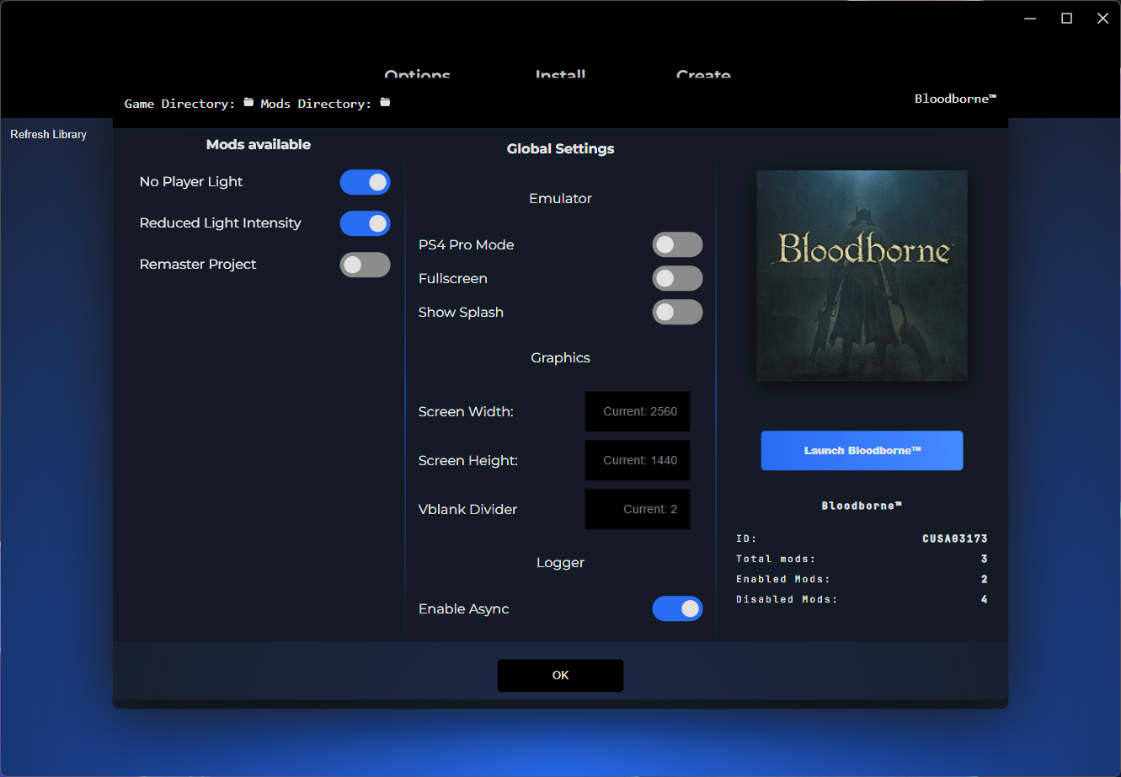The image size is (1121, 777).
Task: Turn off Reduced Light Intensity mod
Action: (365, 223)
